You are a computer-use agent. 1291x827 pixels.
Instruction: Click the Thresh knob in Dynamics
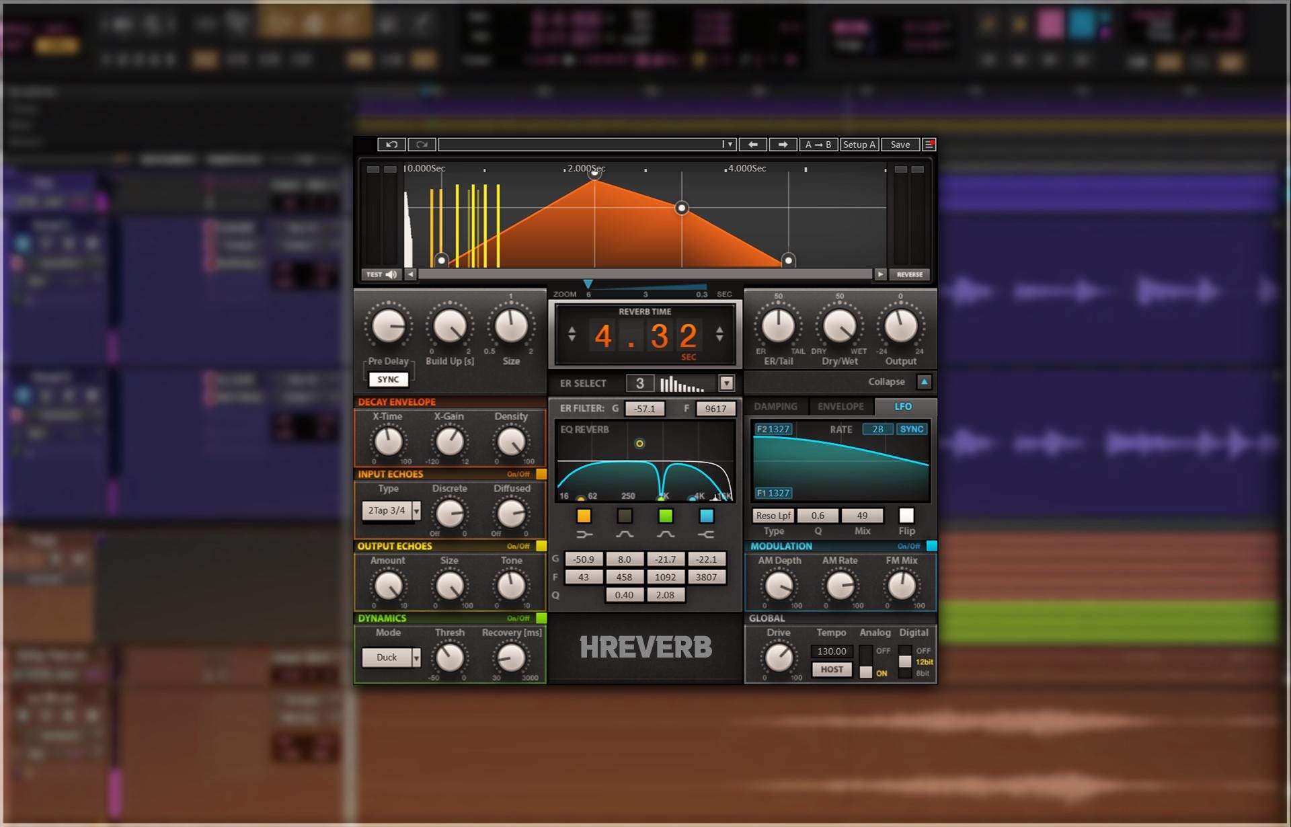[x=450, y=658]
